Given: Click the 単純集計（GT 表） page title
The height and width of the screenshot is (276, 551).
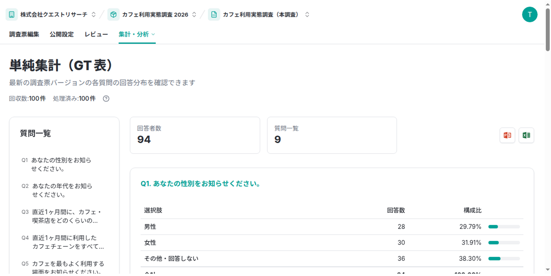Looking at the screenshot, I should pyautogui.click(x=61, y=65).
